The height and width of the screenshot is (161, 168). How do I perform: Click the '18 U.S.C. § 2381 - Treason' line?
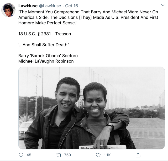45,34
